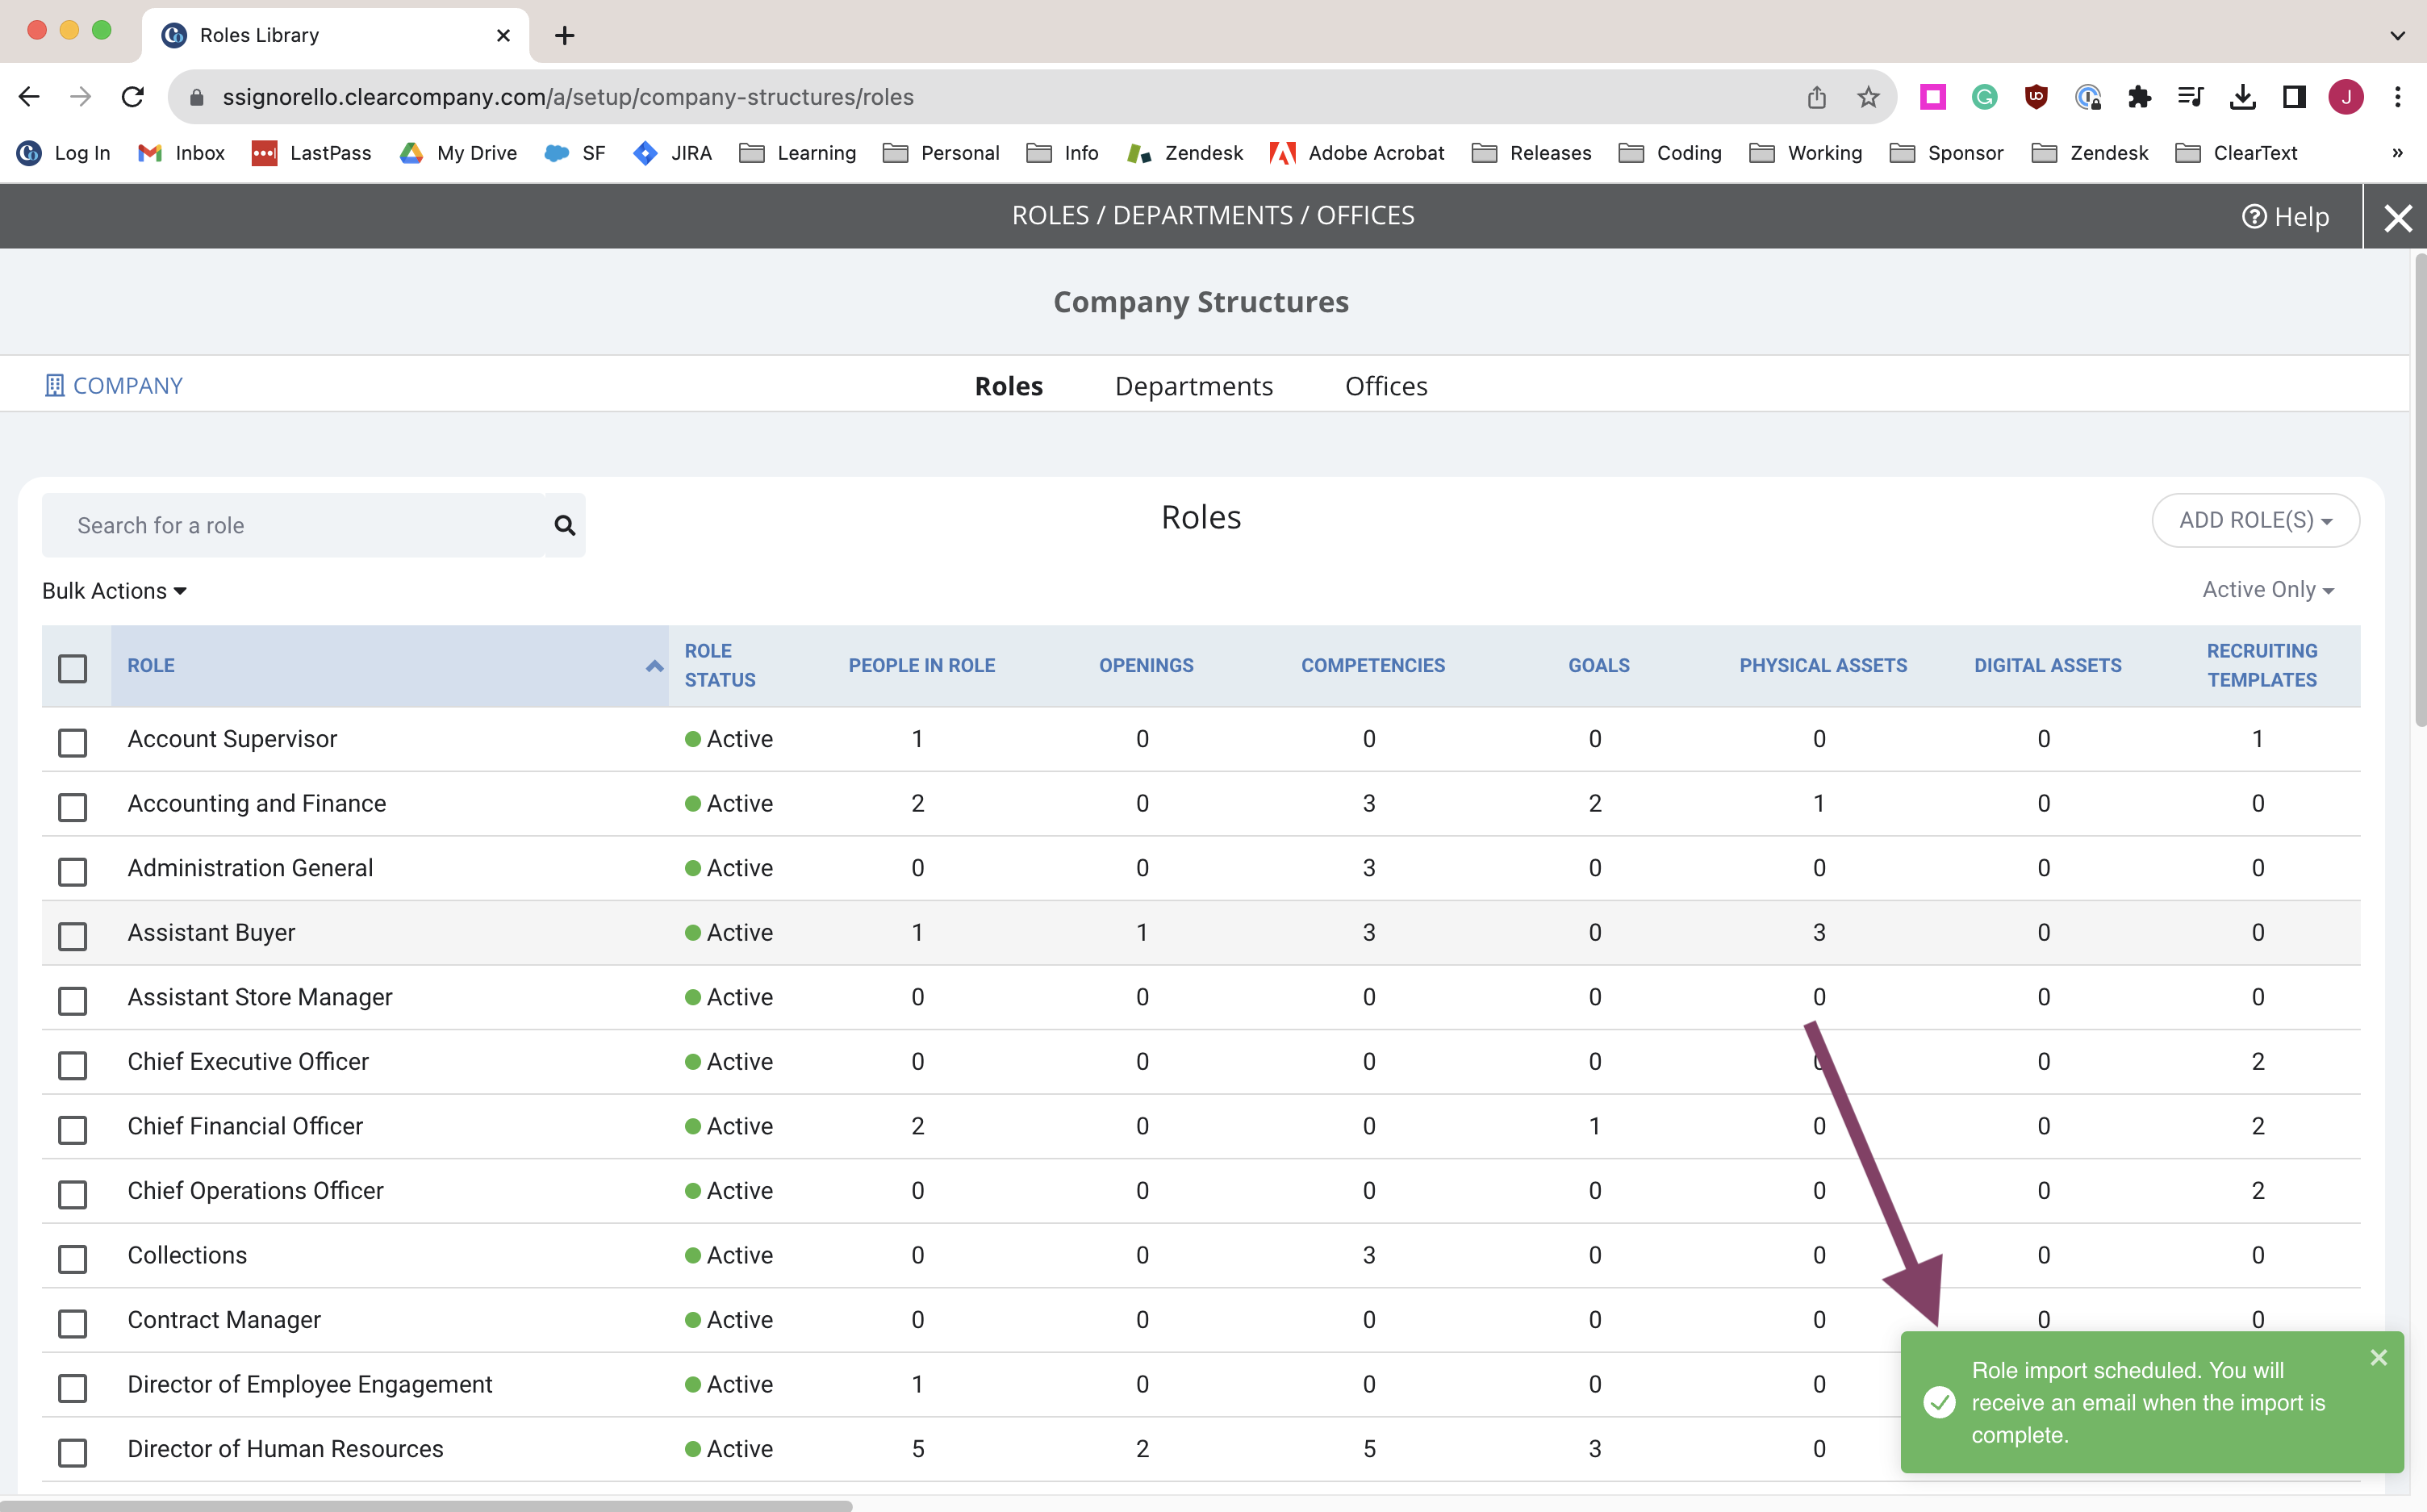This screenshot has height=1512, width=2427.
Task: Open the profile avatar J
Action: point(2346,97)
